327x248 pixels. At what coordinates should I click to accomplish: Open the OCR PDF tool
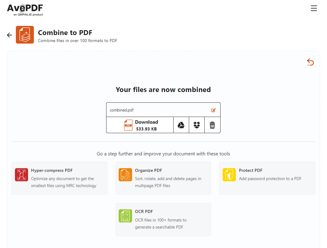click(x=163, y=219)
